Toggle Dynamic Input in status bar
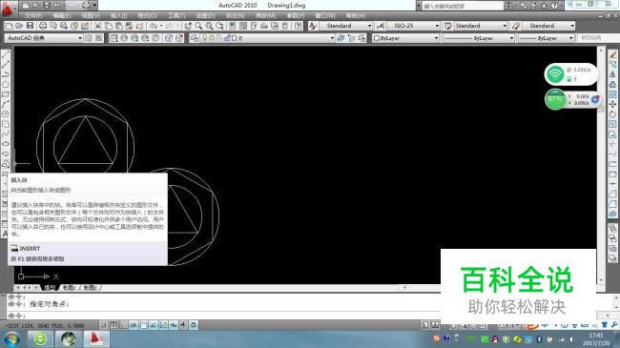This screenshot has height=348, width=620. [x=174, y=325]
